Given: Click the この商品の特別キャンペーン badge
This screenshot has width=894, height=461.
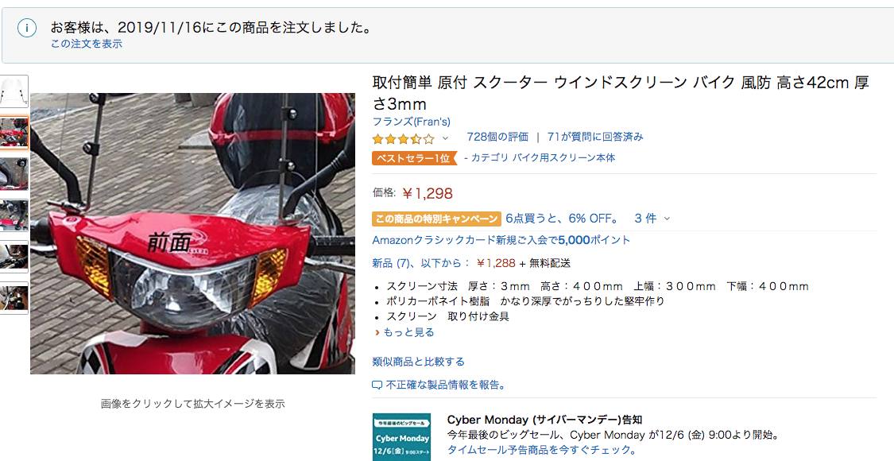Looking at the screenshot, I should coord(437,219).
